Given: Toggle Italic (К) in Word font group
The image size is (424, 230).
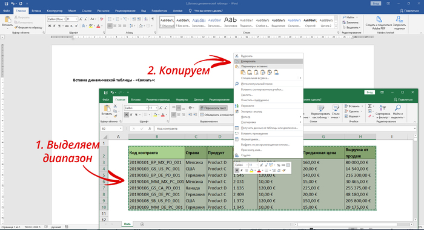Looking at the screenshot, I should [54, 26].
